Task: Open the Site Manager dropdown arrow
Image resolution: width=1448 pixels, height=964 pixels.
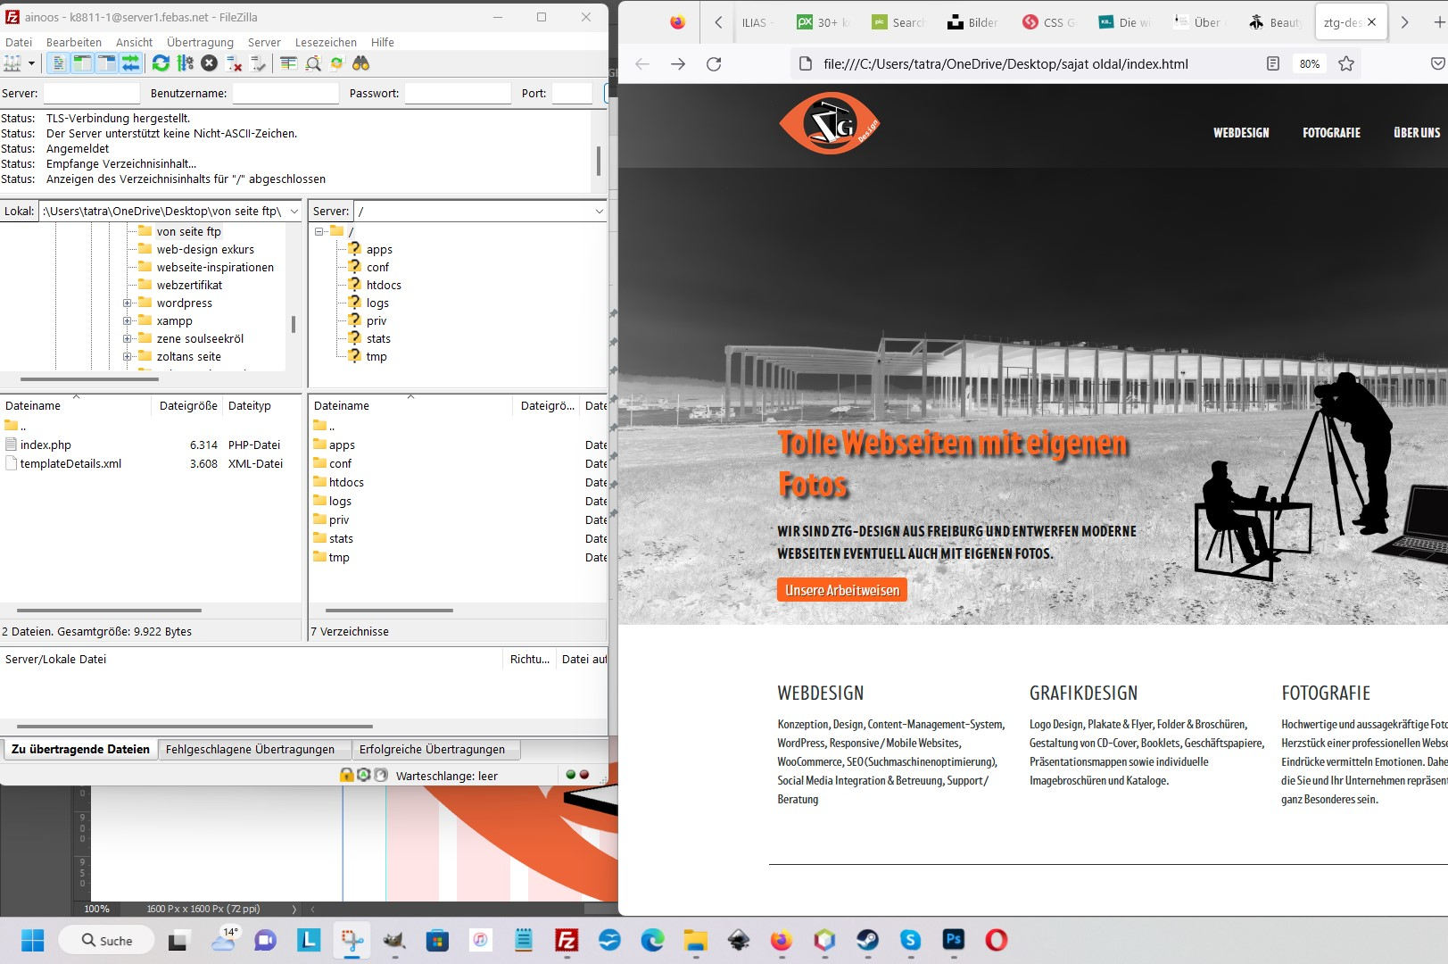Action: pyautogui.click(x=31, y=63)
